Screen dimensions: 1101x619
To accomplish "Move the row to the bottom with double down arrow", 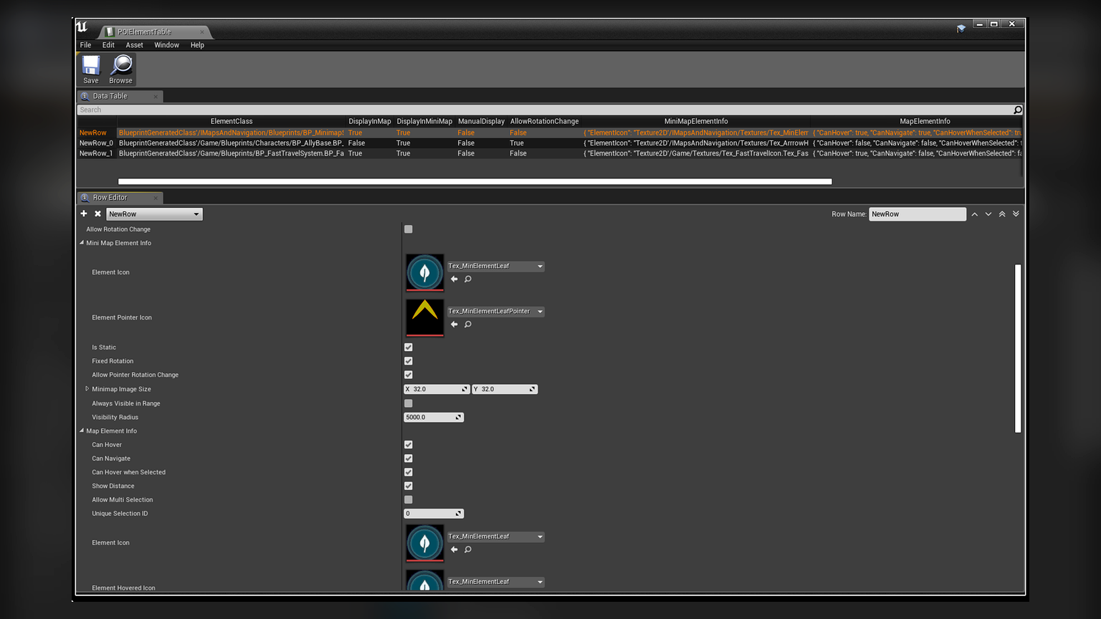I will pos(1016,214).
